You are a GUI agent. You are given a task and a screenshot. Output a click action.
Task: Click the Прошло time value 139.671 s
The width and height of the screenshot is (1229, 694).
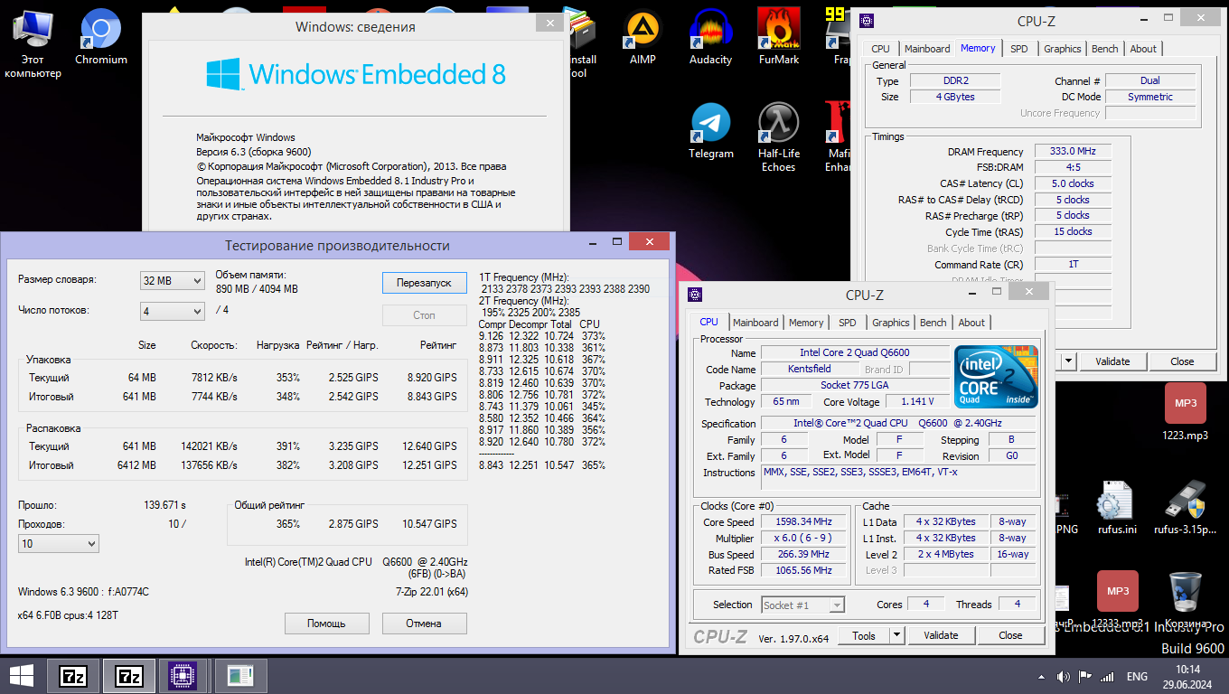(164, 505)
